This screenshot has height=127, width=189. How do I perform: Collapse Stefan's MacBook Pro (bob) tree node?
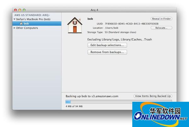tap(14, 19)
